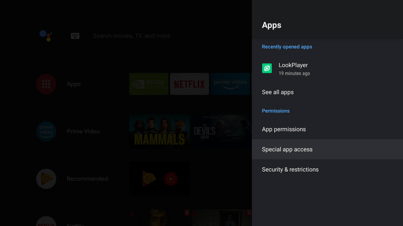Open the Recommended Google Play icon
The height and width of the screenshot is (226, 403).
click(x=46, y=179)
